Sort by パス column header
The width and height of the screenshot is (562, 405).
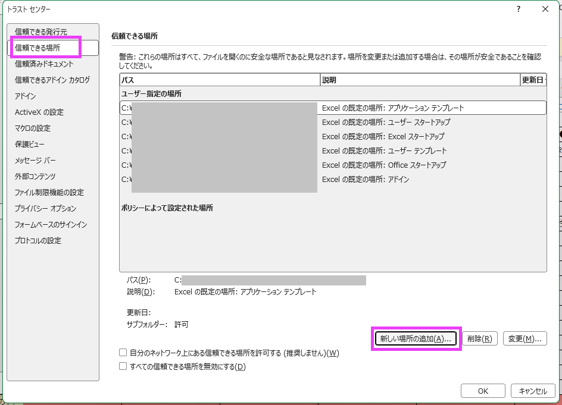[x=219, y=80]
